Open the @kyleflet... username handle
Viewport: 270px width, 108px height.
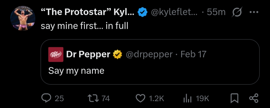[x=174, y=12]
